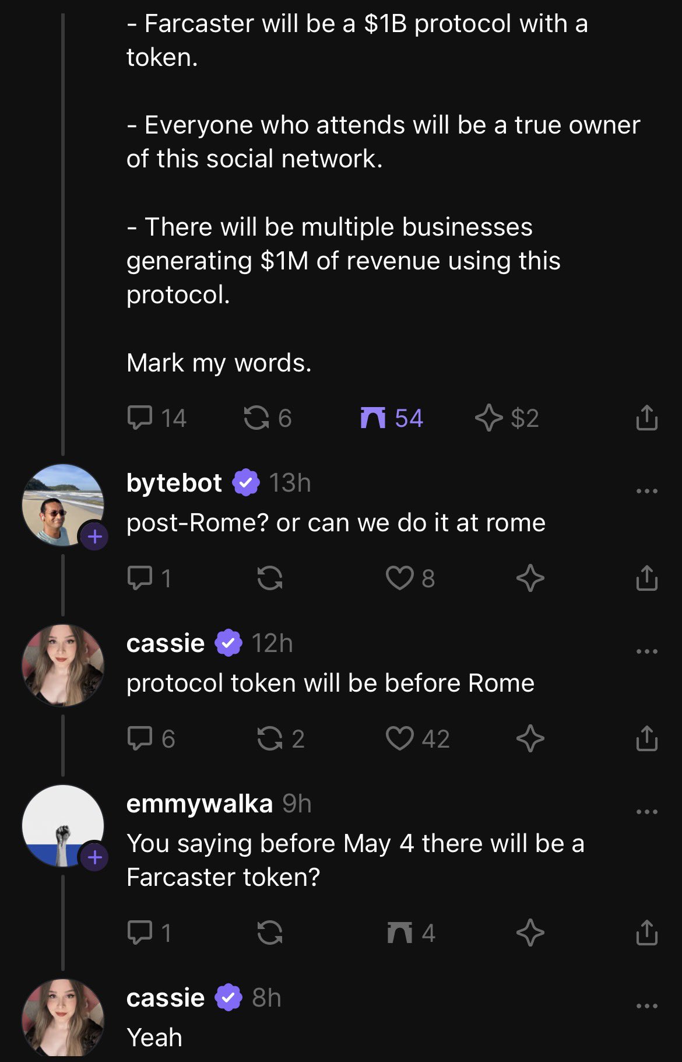
Task: Open the emmywalka username link
Action: [x=199, y=804]
